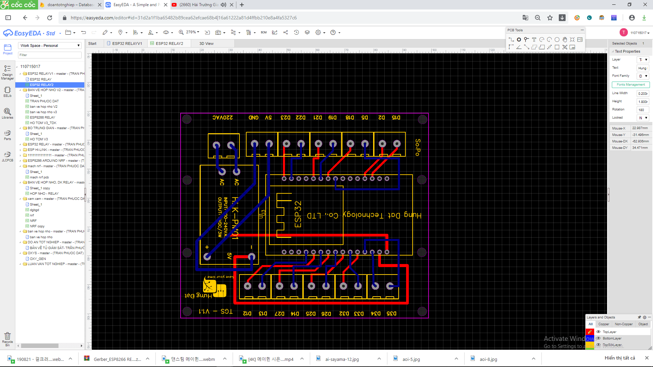Toggle TopSilkLayer visibility eye
Image resolution: width=653 pixels, height=367 pixels.
coord(598,345)
